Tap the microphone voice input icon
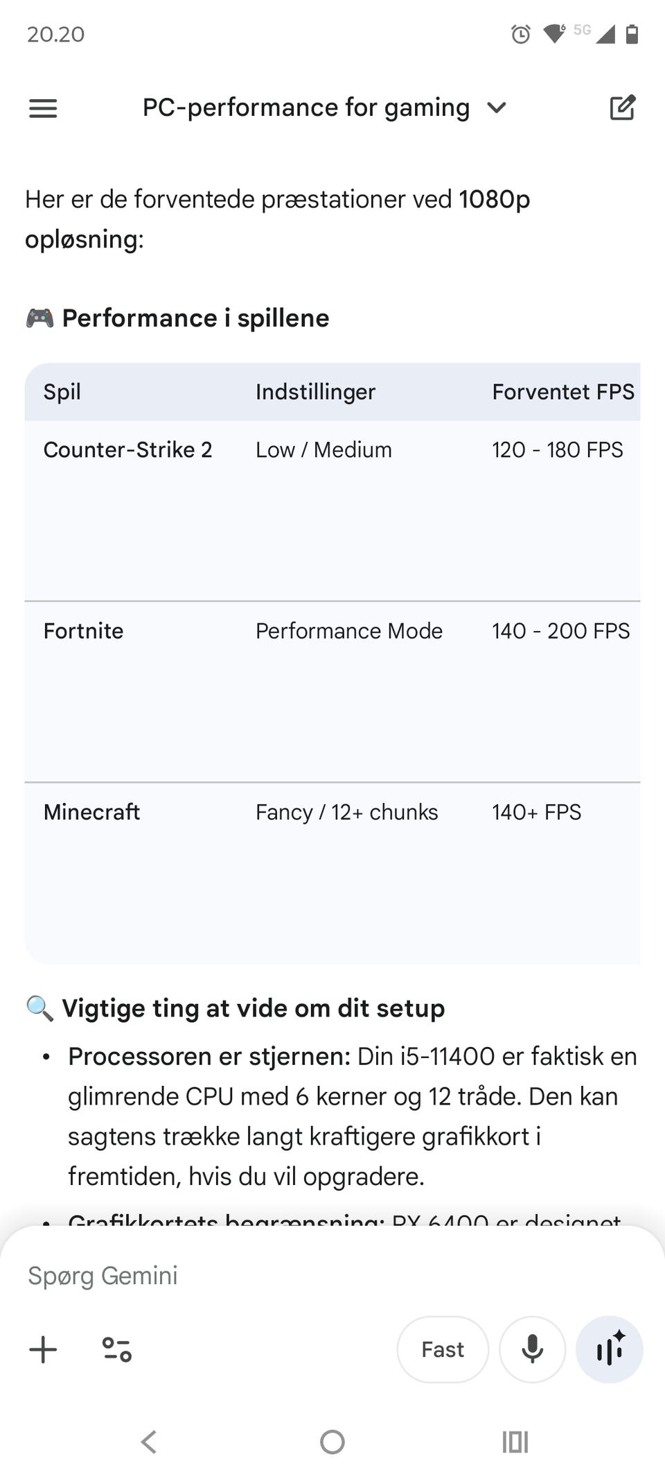 [x=532, y=1349]
